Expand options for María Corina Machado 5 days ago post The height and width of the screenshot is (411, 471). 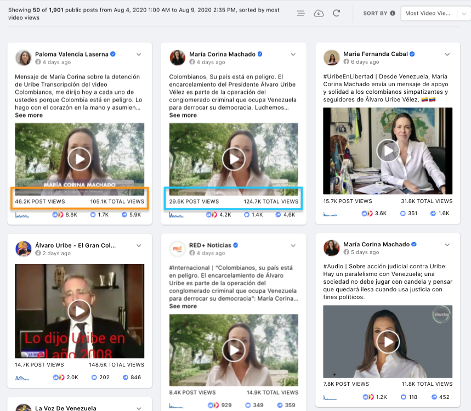click(447, 244)
